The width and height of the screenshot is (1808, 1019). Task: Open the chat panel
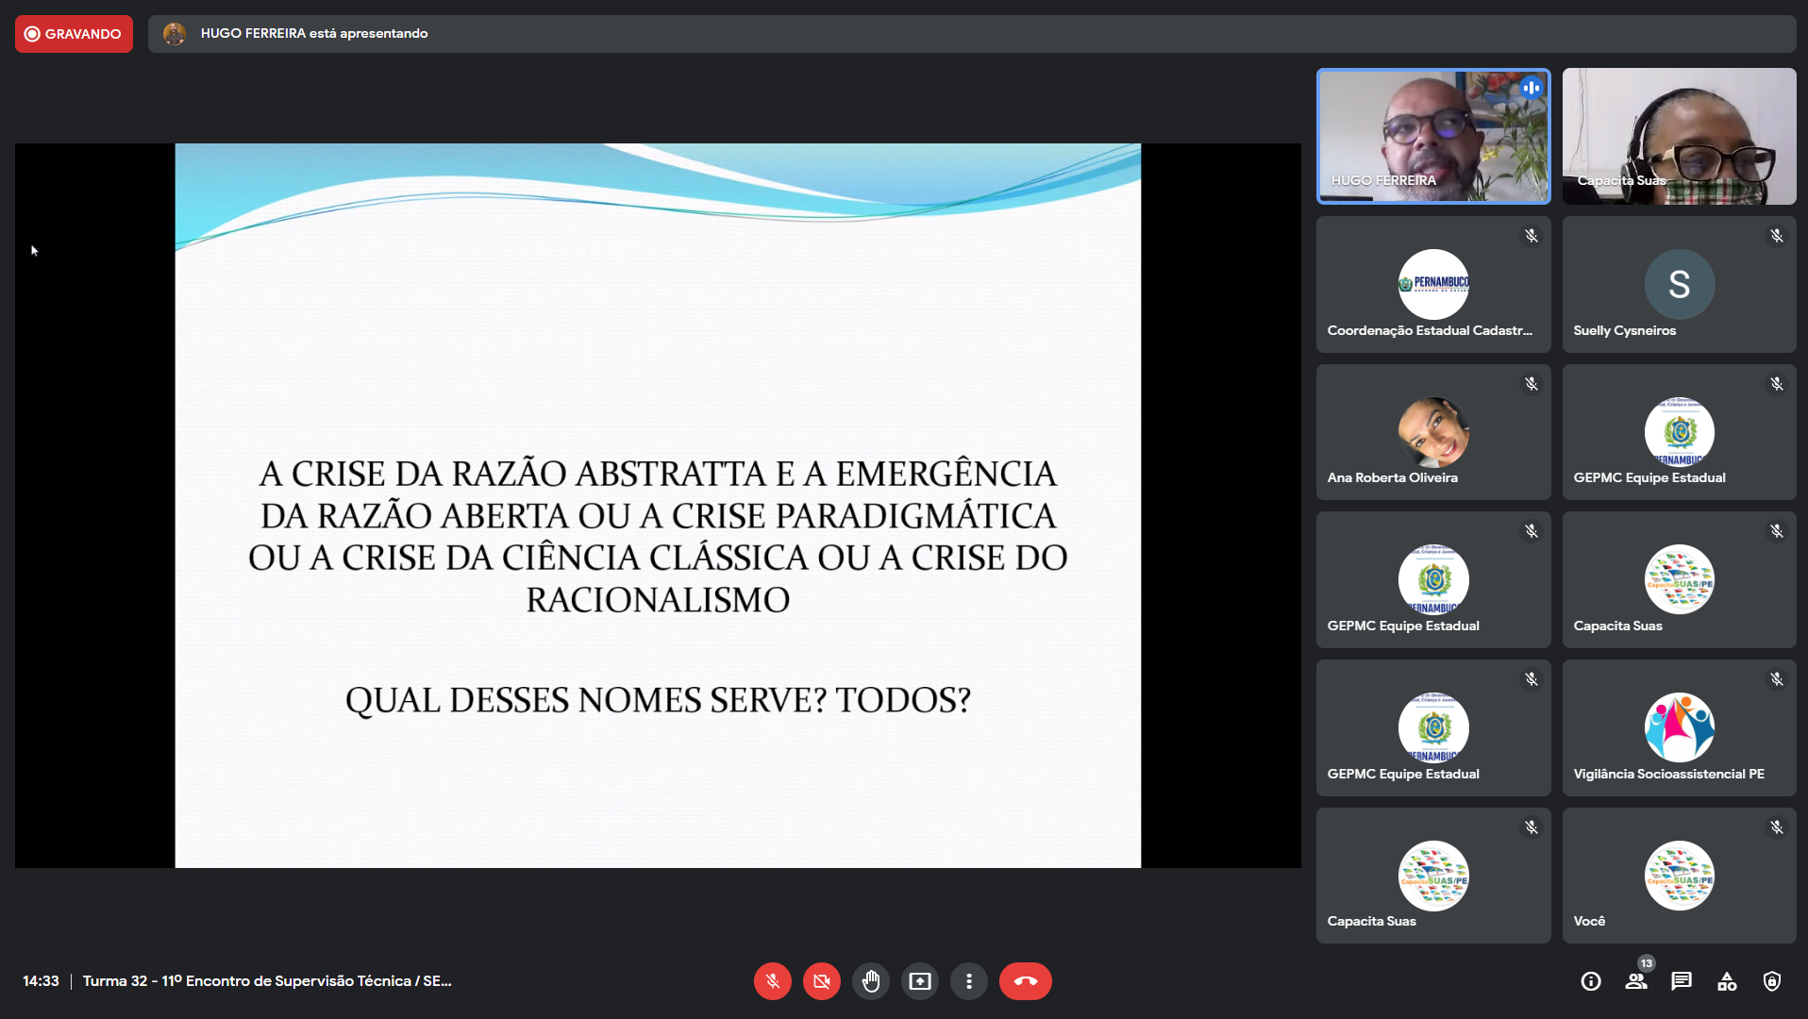click(1682, 981)
